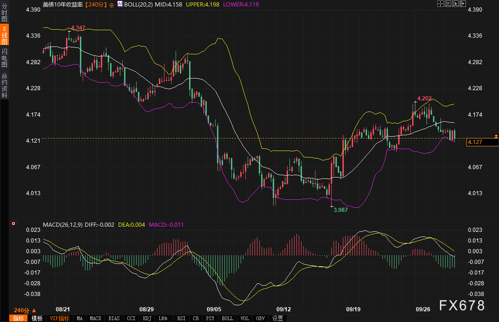Open the [240分] period selector in chart title
Screen dimensions: 499x322
click(96, 4)
